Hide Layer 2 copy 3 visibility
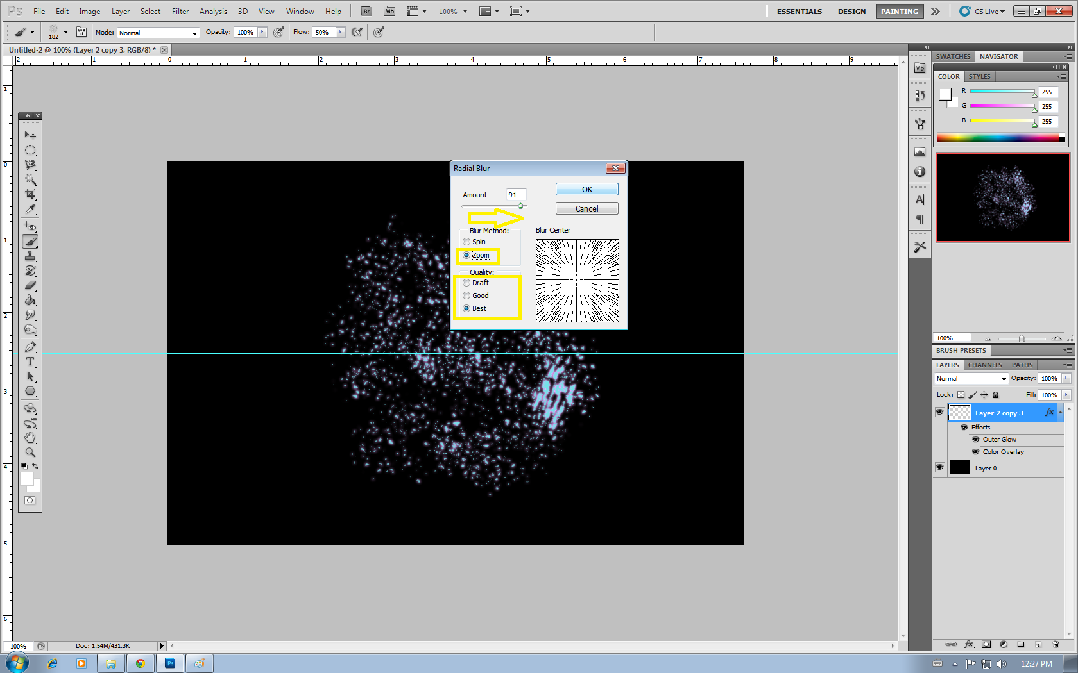1078x673 pixels. [939, 412]
